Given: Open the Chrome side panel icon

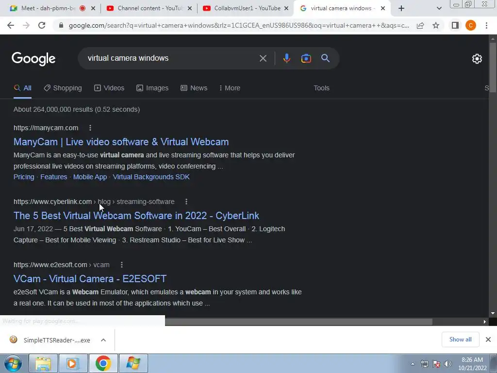Looking at the screenshot, I should point(455,25).
